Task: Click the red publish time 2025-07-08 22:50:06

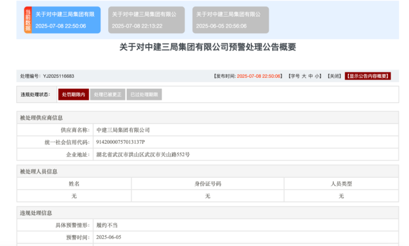Action: point(259,76)
